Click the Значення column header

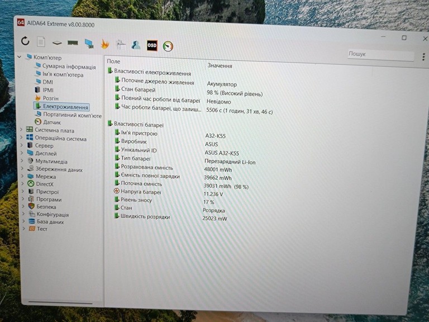[220, 66]
